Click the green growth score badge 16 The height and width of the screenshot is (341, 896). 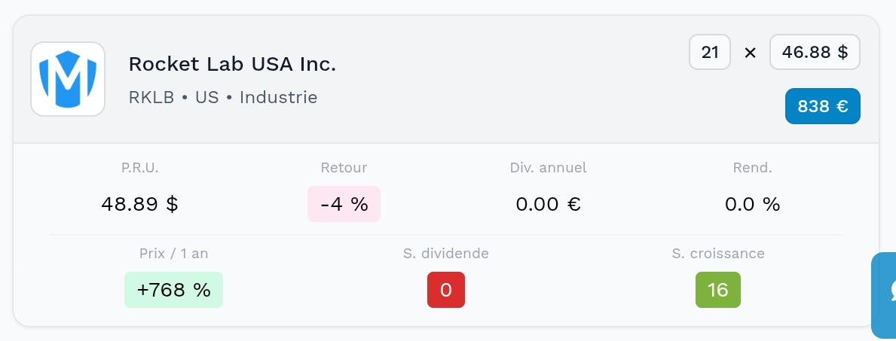(x=717, y=290)
